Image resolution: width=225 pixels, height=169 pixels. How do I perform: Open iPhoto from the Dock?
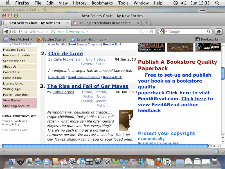[72, 161]
